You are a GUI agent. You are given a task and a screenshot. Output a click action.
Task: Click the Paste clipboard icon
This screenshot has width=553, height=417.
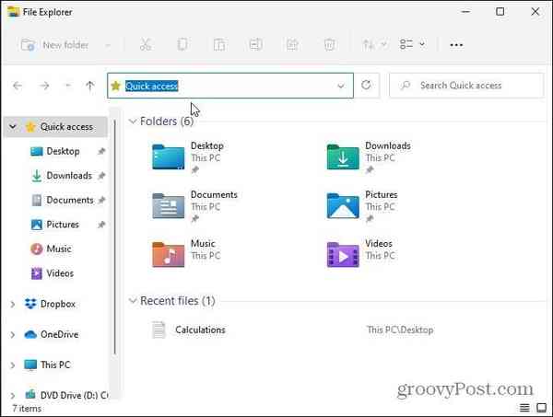pyautogui.click(x=219, y=45)
